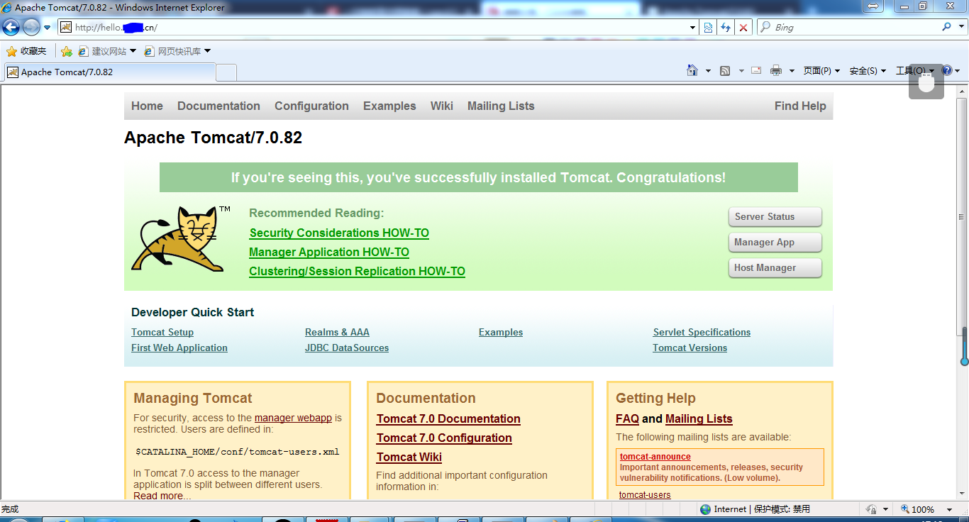Click the Manager App button
The width and height of the screenshot is (969, 522).
click(x=775, y=243)
